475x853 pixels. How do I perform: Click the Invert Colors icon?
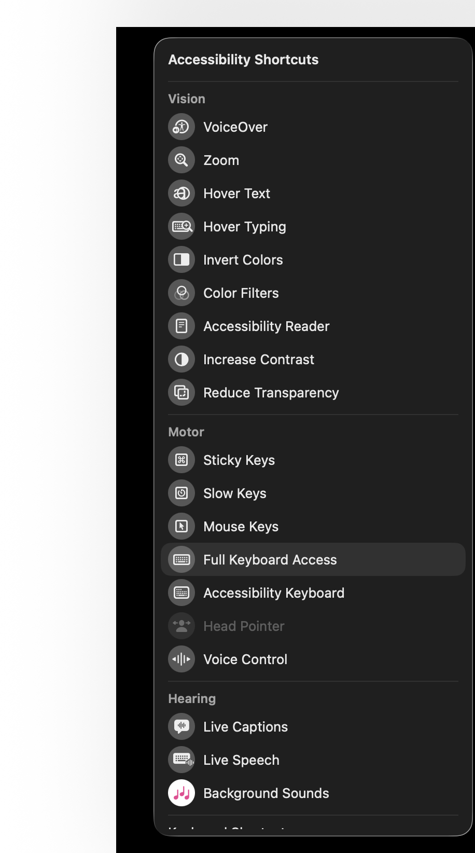(181, 260)
